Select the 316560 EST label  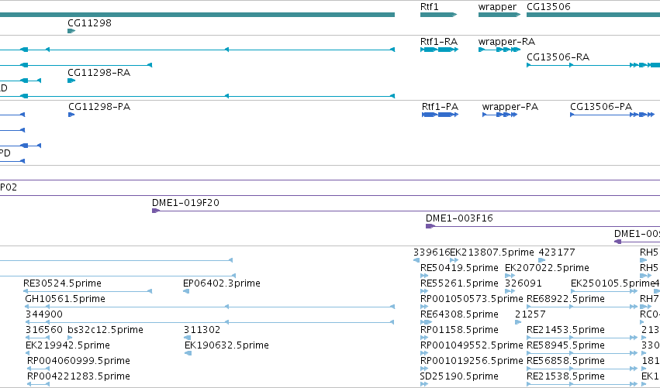pyautogui.click(x=43, y=330)
